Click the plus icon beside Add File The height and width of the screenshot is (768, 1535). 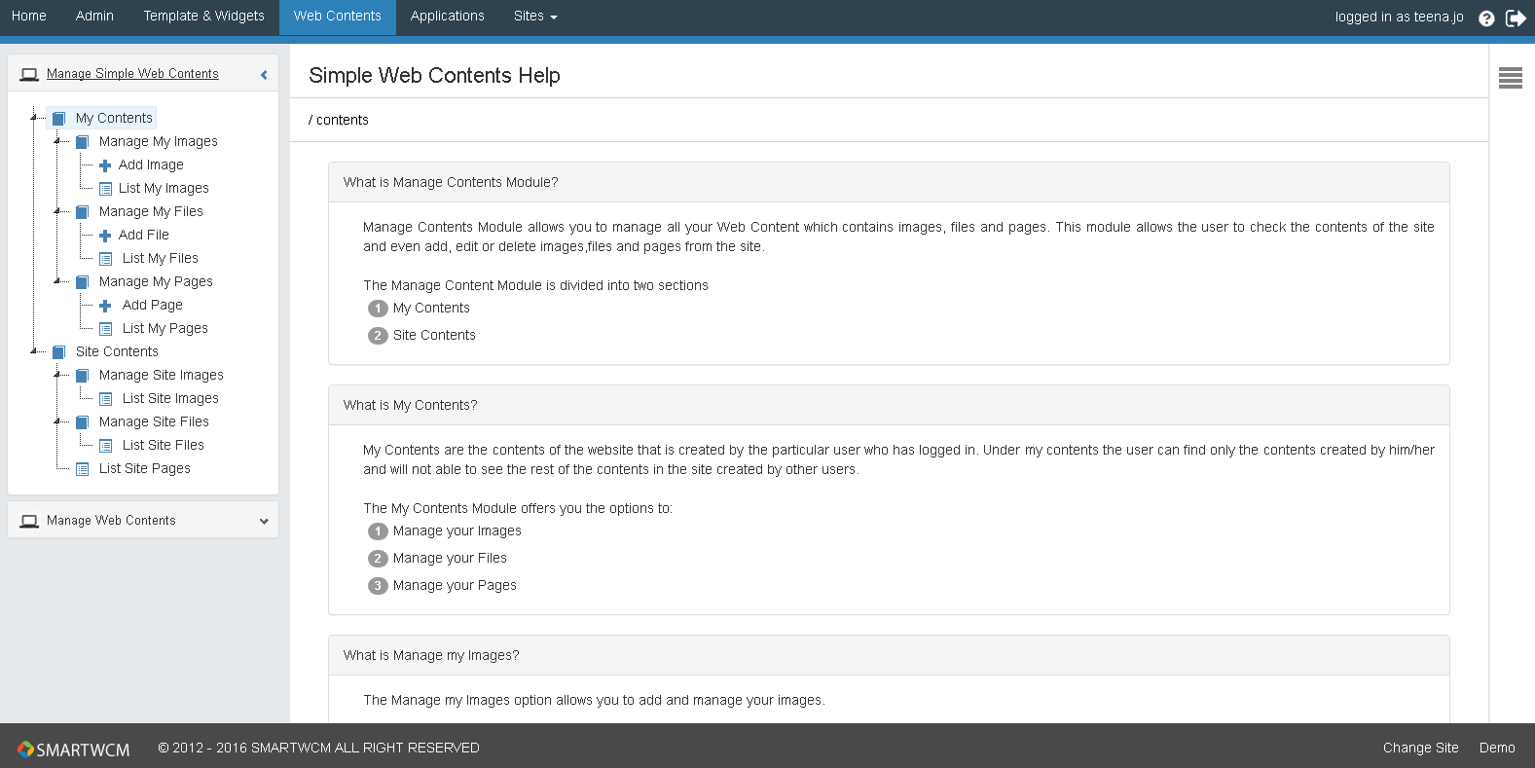click(105, 236)
